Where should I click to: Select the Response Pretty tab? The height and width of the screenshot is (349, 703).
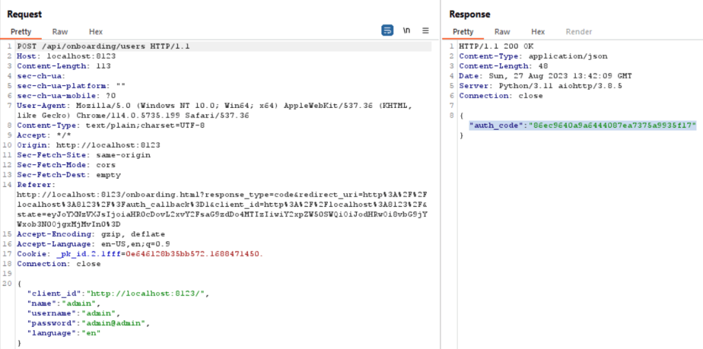tap(462, 32)
